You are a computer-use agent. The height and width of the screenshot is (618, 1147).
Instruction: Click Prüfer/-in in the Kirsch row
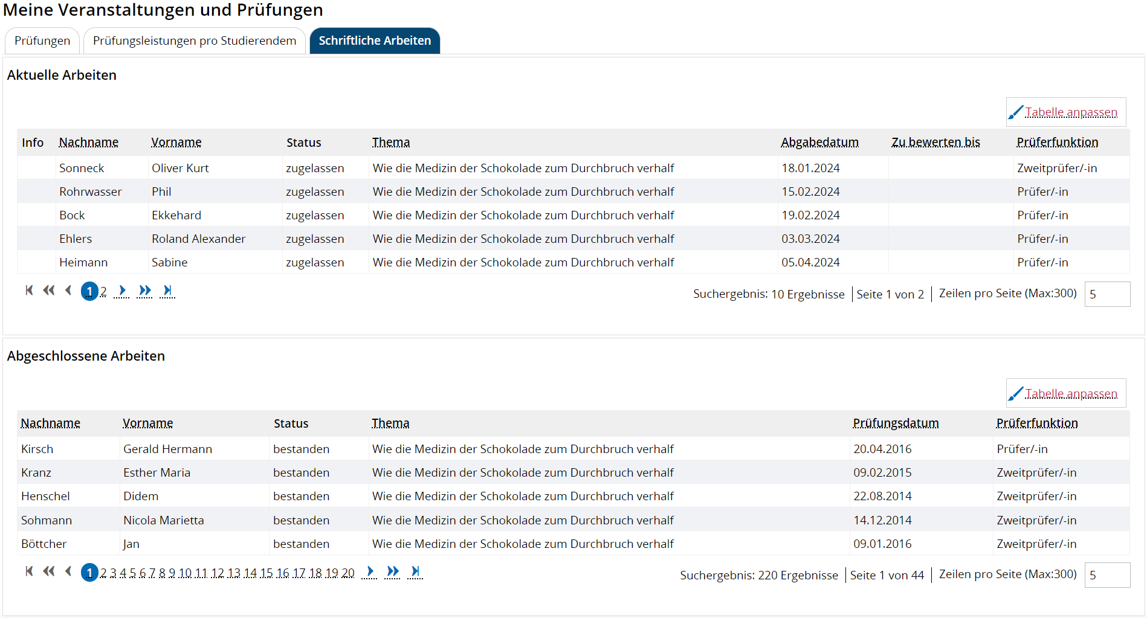[1023, 449]
